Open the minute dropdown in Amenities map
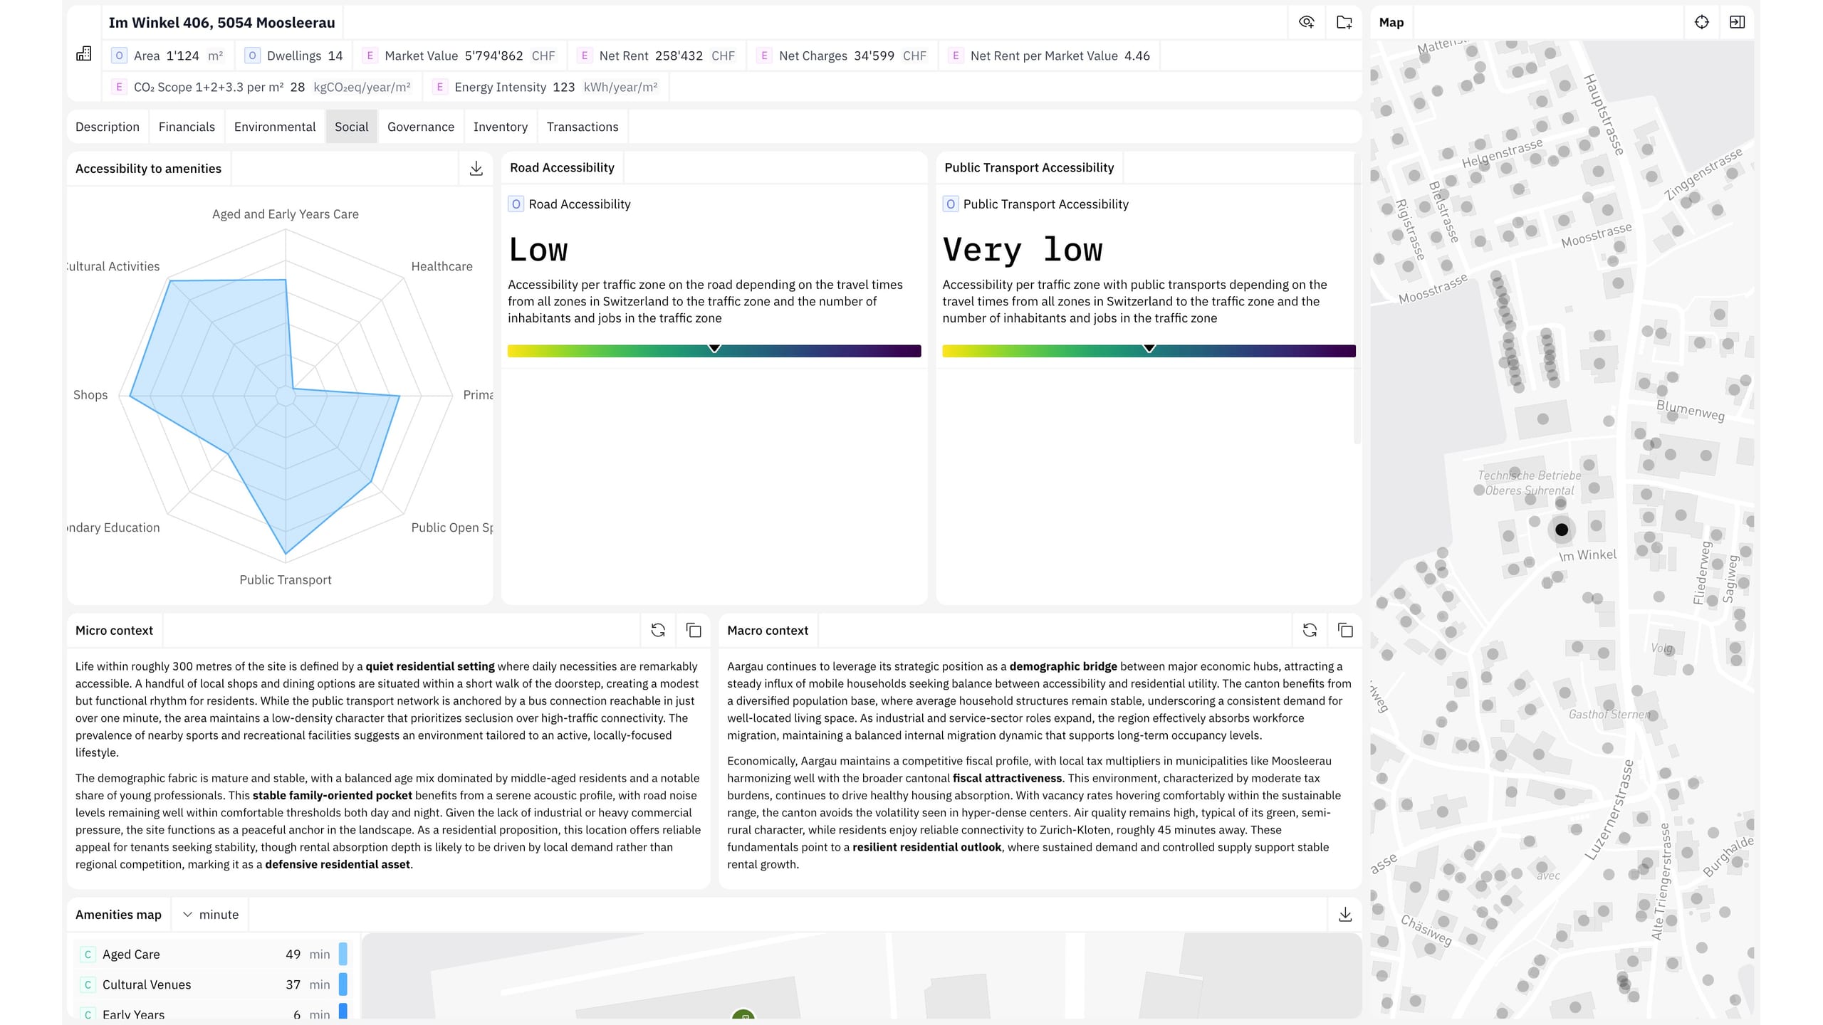 pos(211,915)
